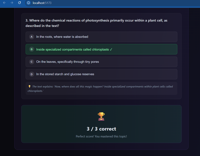Viewport: 200px width, 156px height.
Task: Click the green circled B badge
Action: (x=32, y=49)
